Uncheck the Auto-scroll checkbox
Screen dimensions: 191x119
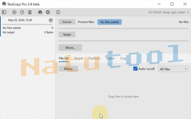(x=135, y=69)
